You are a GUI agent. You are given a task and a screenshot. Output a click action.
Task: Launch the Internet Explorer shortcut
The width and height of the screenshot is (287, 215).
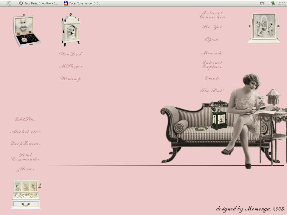[x=212, y=65]
